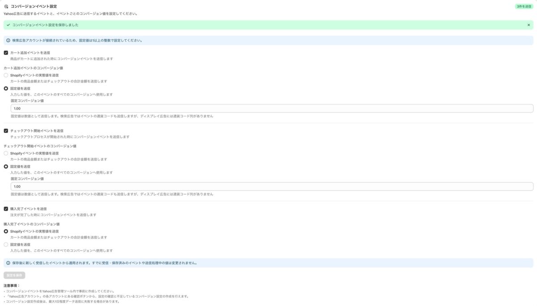
Task: Click the checkout start fixed conversion value field
Action: [x=272, y=187]
